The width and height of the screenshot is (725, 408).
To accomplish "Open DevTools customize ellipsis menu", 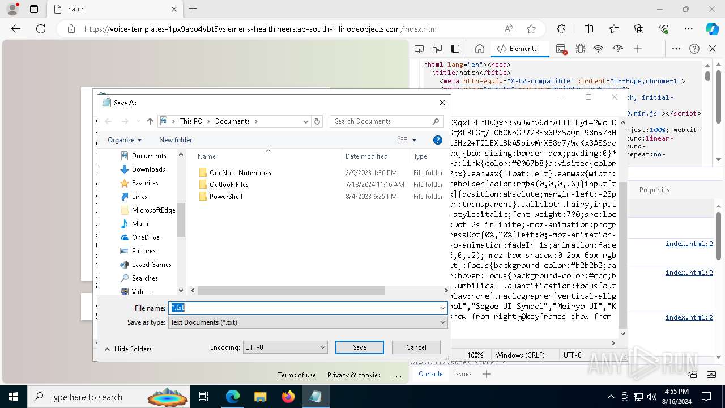I will pos(676,49).
